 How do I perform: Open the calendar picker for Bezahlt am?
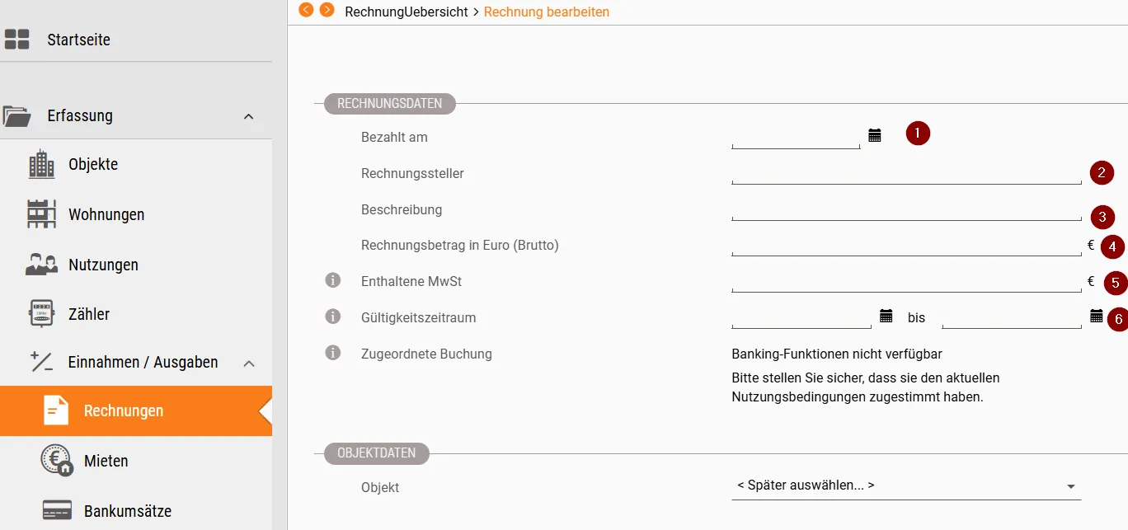(875, 135)
